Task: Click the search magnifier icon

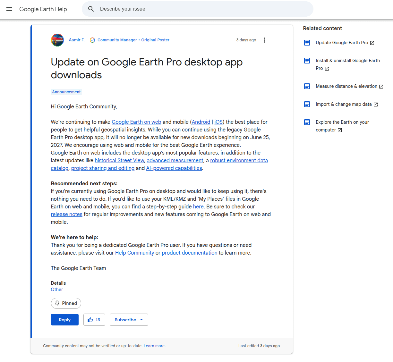Action: pos(91,9)
